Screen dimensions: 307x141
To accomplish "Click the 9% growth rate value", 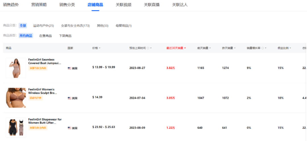I will [x=249, y=68].
